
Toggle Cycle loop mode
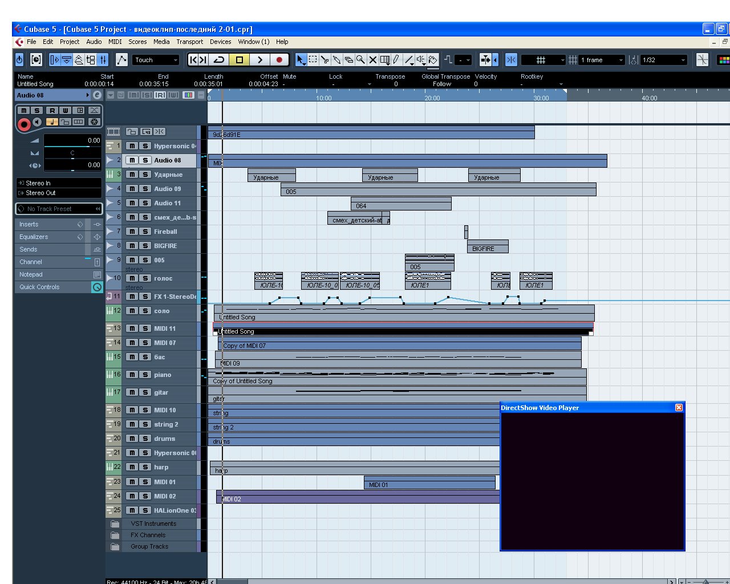[219, 59]
